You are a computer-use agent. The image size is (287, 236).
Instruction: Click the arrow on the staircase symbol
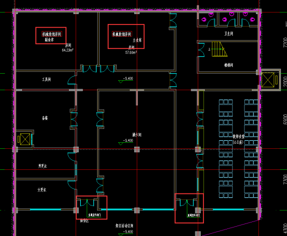(x=222, y=49)
